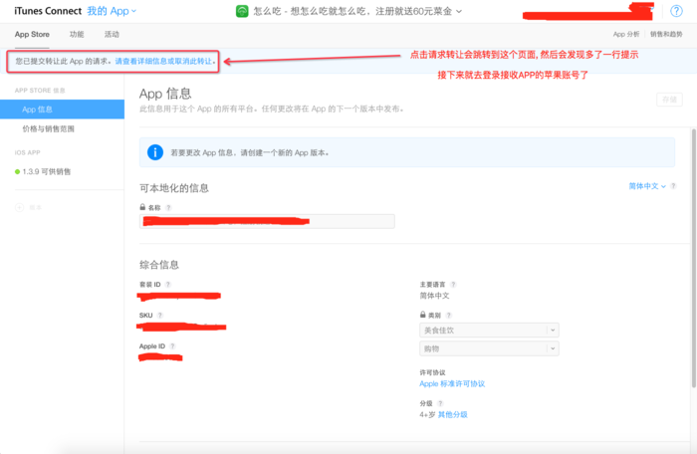Click the blue info icon in notice banner

tap(155, 152)
